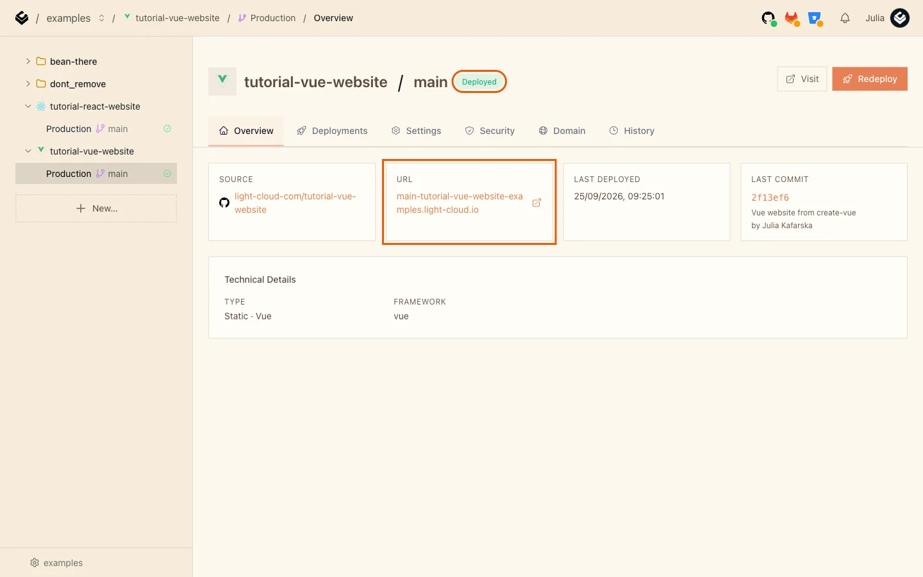Click the shield icon on the Security tab
Viewport: 923px width, 577px height.
click(469, 131)
